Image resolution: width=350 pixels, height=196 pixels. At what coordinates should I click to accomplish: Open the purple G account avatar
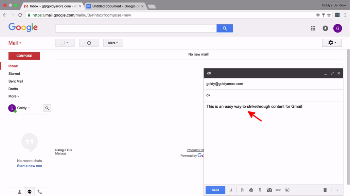pos(337,28)
